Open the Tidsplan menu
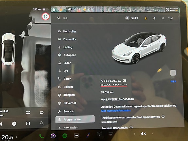Screen dimensions: 188x141 [x=66, y=95]
